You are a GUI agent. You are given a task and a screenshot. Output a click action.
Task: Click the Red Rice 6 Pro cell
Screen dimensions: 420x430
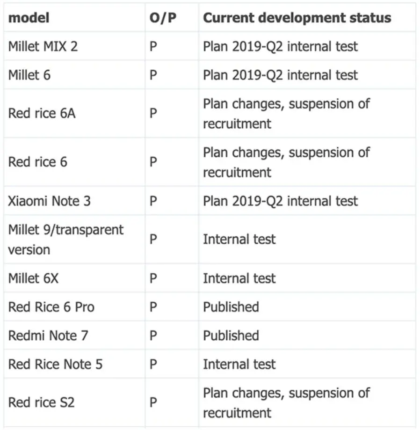click(74, 307)
